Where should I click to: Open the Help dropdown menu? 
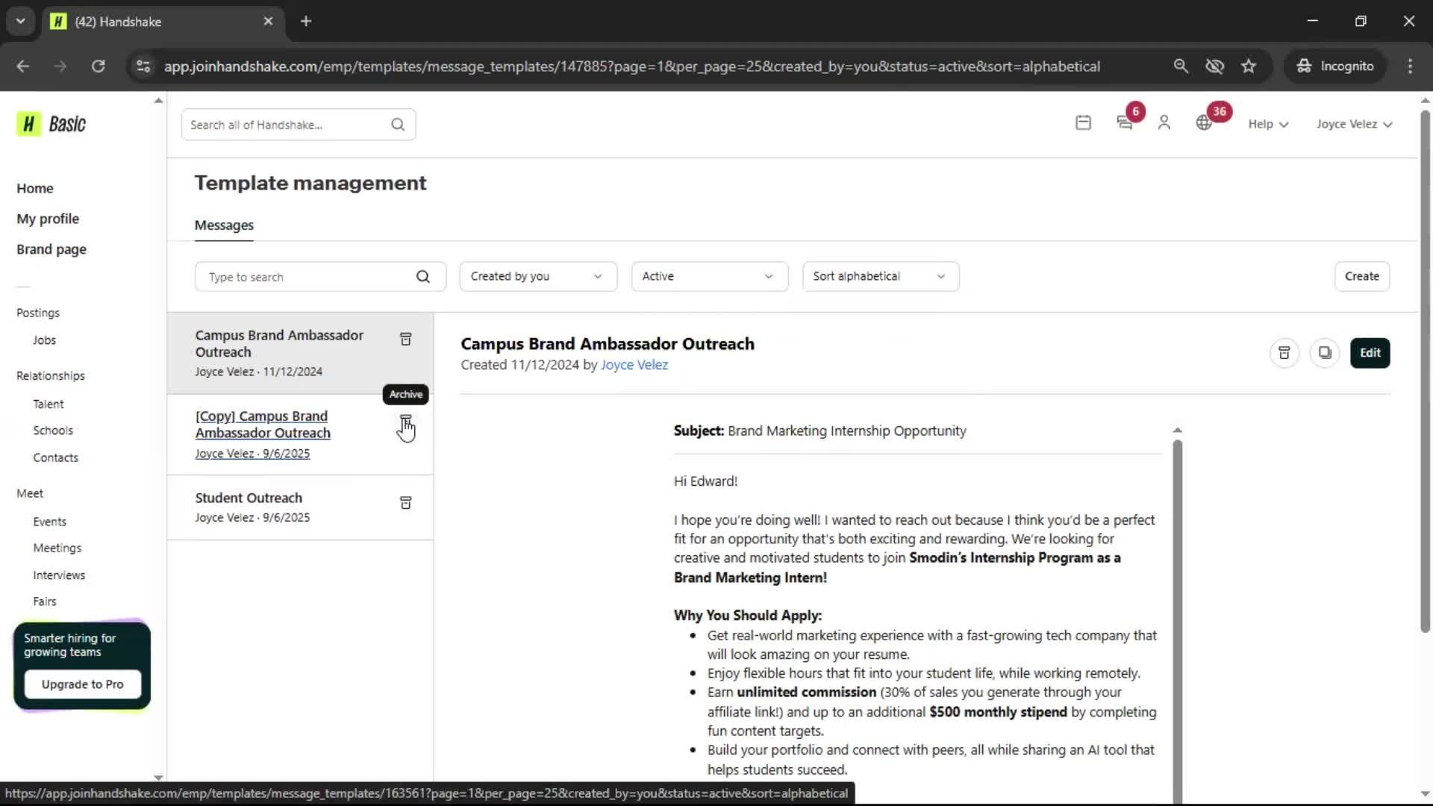tap(1268, 124)
